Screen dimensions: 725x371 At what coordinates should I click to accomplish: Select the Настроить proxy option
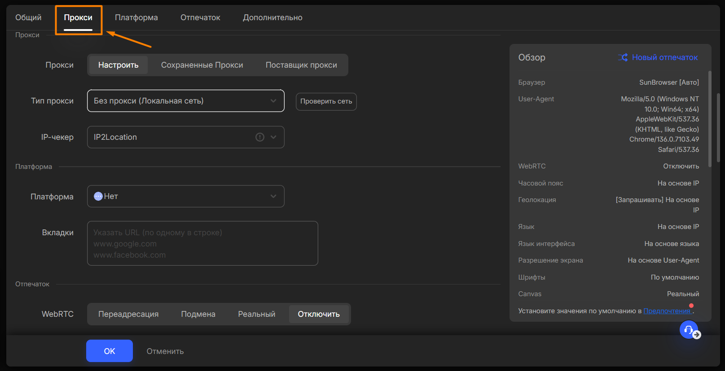[x=119, y=65]
